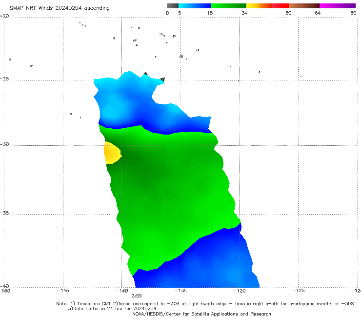The height and width of the screenshot is (317, 361).
Task: Click the "NOAA/NESDIS/Center for Satellite Applications and Research" credit
Action: click(201, 314)
